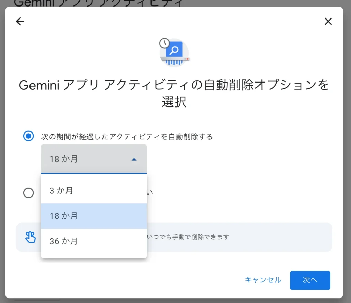Click the shredder auto-delete illustration icon
This screenshot has width=351, height=303.
click(x=174, y=52)
